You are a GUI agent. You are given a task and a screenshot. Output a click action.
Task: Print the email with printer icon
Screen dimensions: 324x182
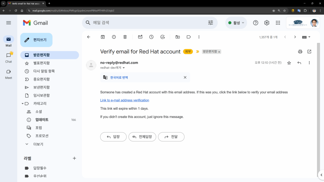(x=300, y=52)
